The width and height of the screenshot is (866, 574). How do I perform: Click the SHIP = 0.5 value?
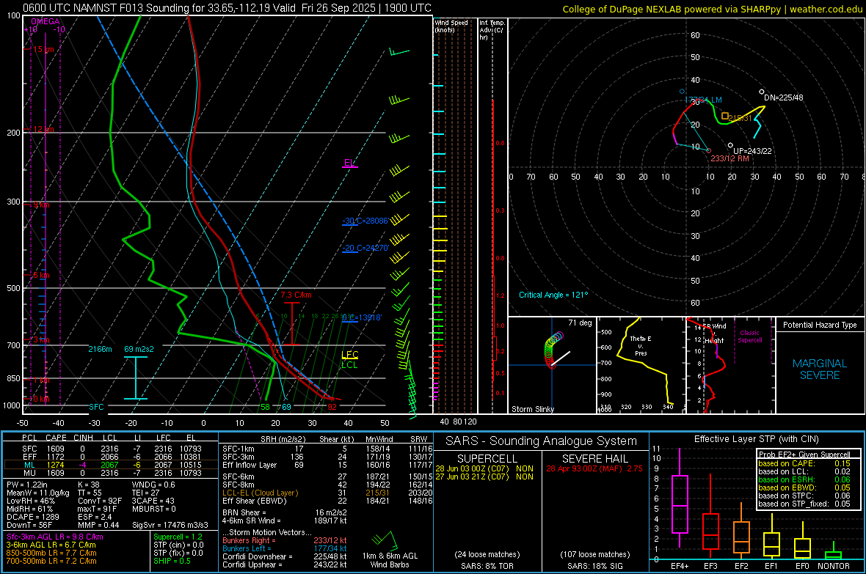[172, 561]
